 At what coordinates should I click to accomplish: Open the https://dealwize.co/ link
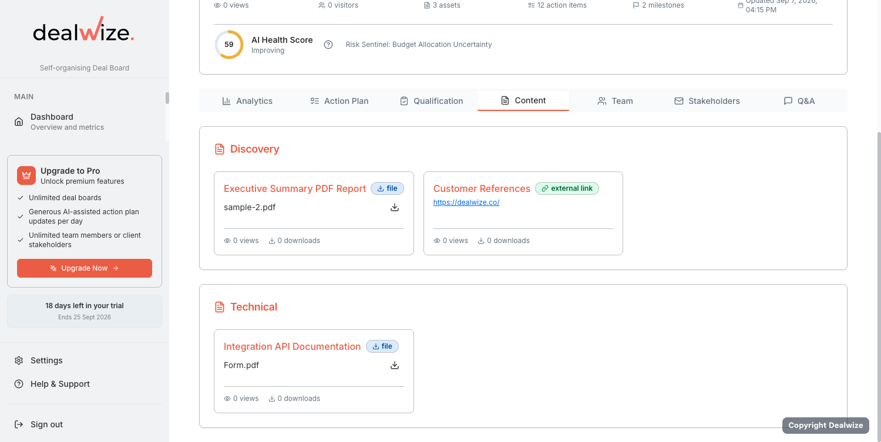[x=466, y=203]
